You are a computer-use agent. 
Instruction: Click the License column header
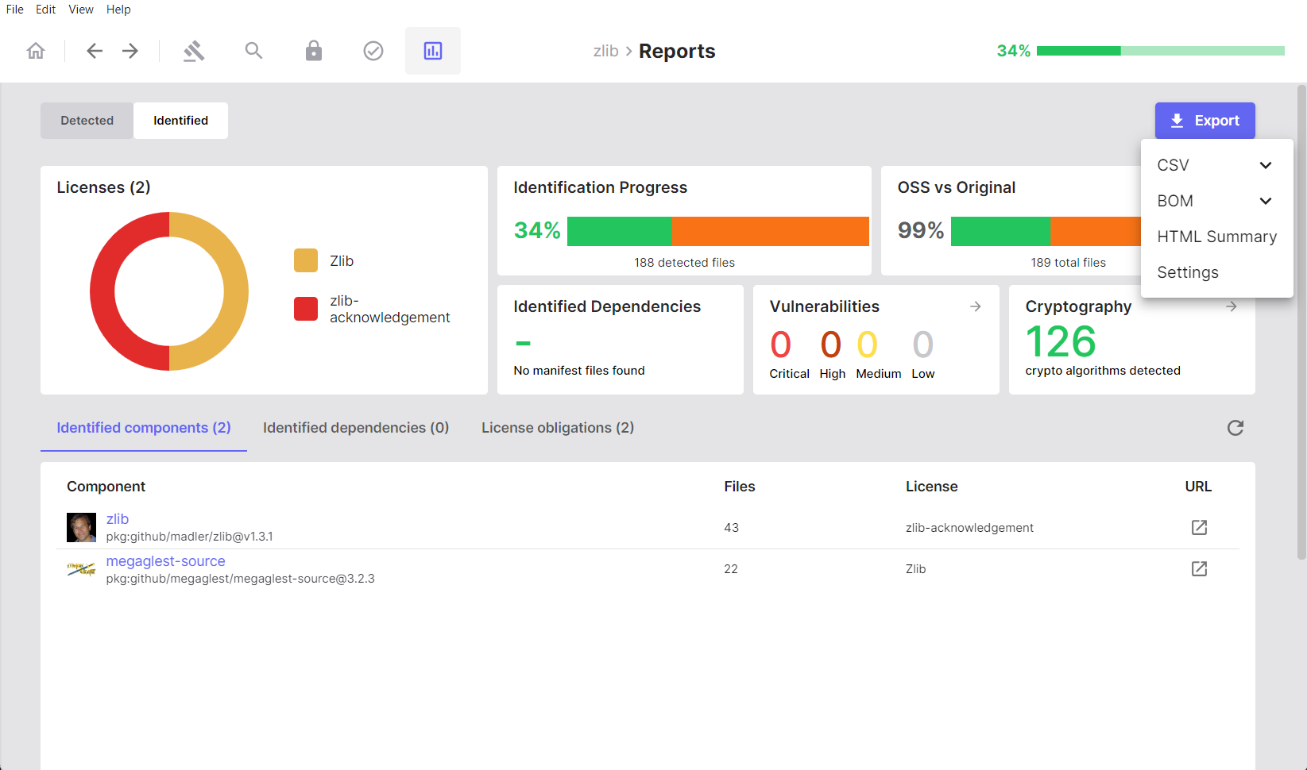[932, 487]
